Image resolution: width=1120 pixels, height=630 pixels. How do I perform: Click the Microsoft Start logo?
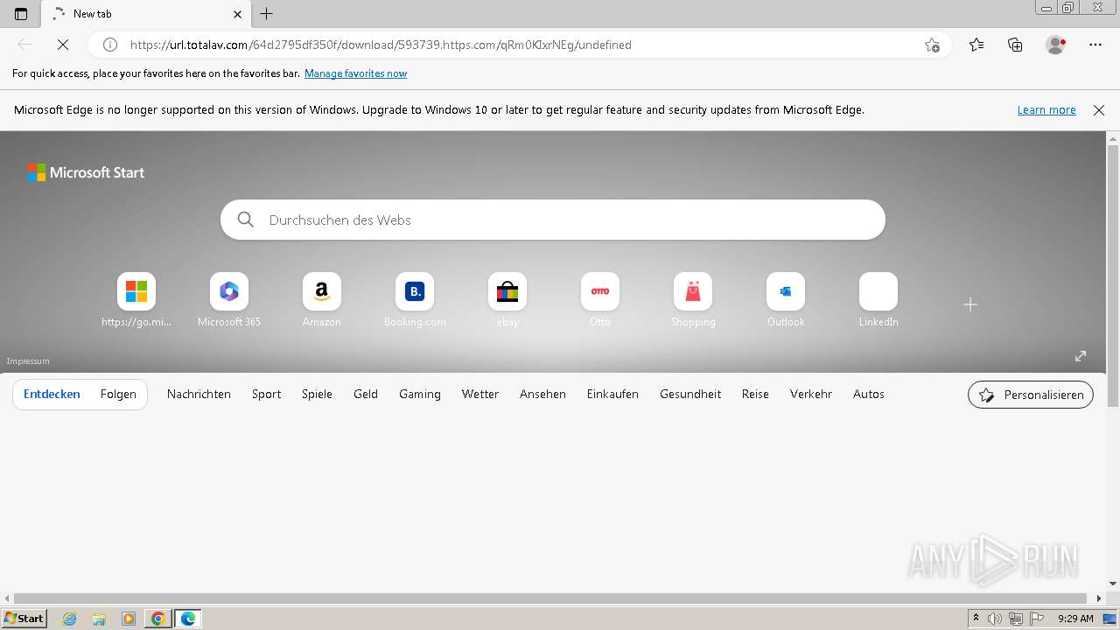[86, 172]
